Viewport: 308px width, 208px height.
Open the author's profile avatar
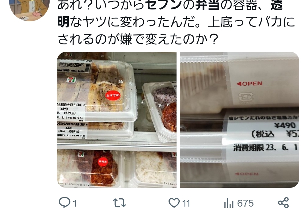pyautogui.click(x=29, y=9)
